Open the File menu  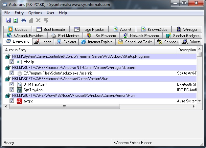tap(7, 13)
